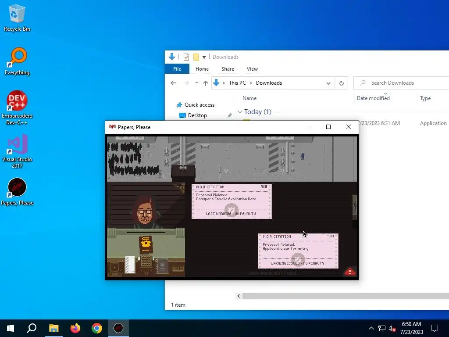Launch the Papers, Please desktop shortcut
This screenshot has width=449, height=337.
pyautogui.click(x=17, y=192)
